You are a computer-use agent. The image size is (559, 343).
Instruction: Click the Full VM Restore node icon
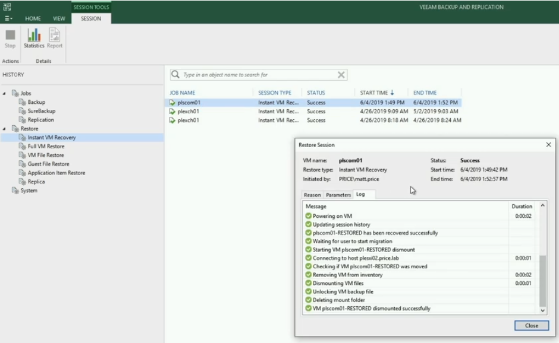coord(23,146)
